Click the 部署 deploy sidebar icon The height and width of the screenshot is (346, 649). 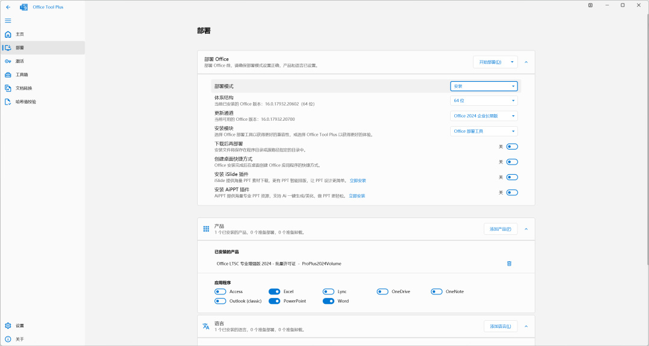coord(8,47)
